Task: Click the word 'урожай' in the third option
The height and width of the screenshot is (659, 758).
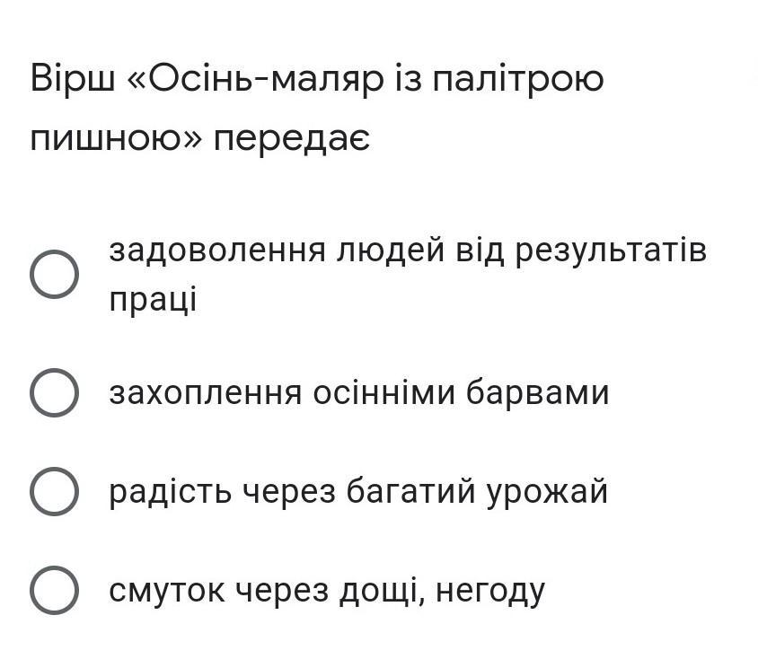Action: point(547,493)
